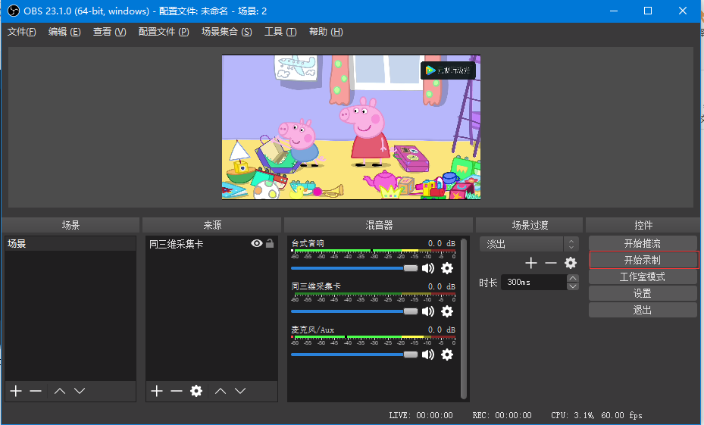Mute 台式音响 speaker icon
This screenshot has width=704, height=425.
(x=428, y=268)
